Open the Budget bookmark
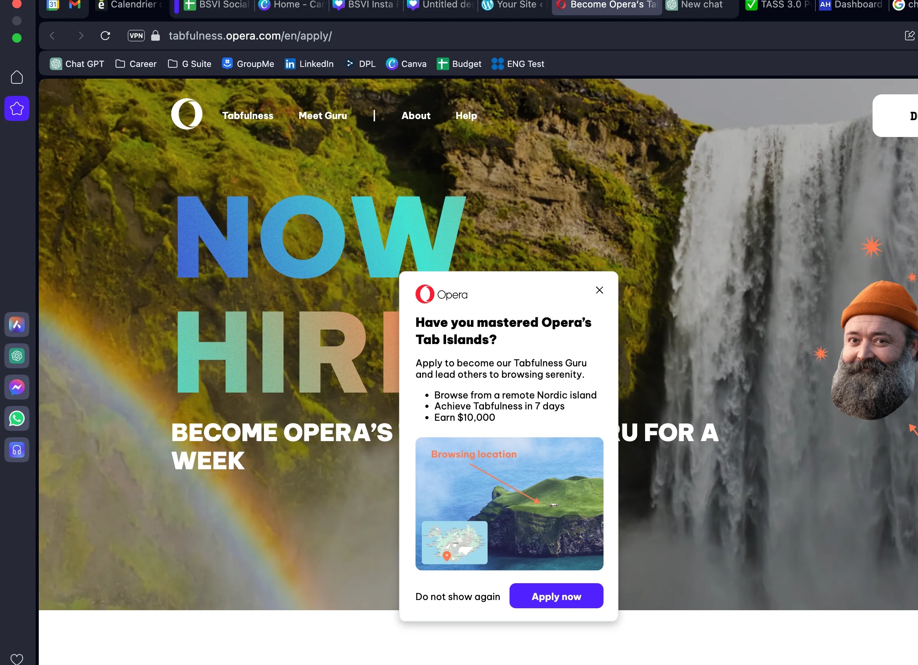Viewport: 918px width, 665px height. pyautogui.click(x=459, y=64)
